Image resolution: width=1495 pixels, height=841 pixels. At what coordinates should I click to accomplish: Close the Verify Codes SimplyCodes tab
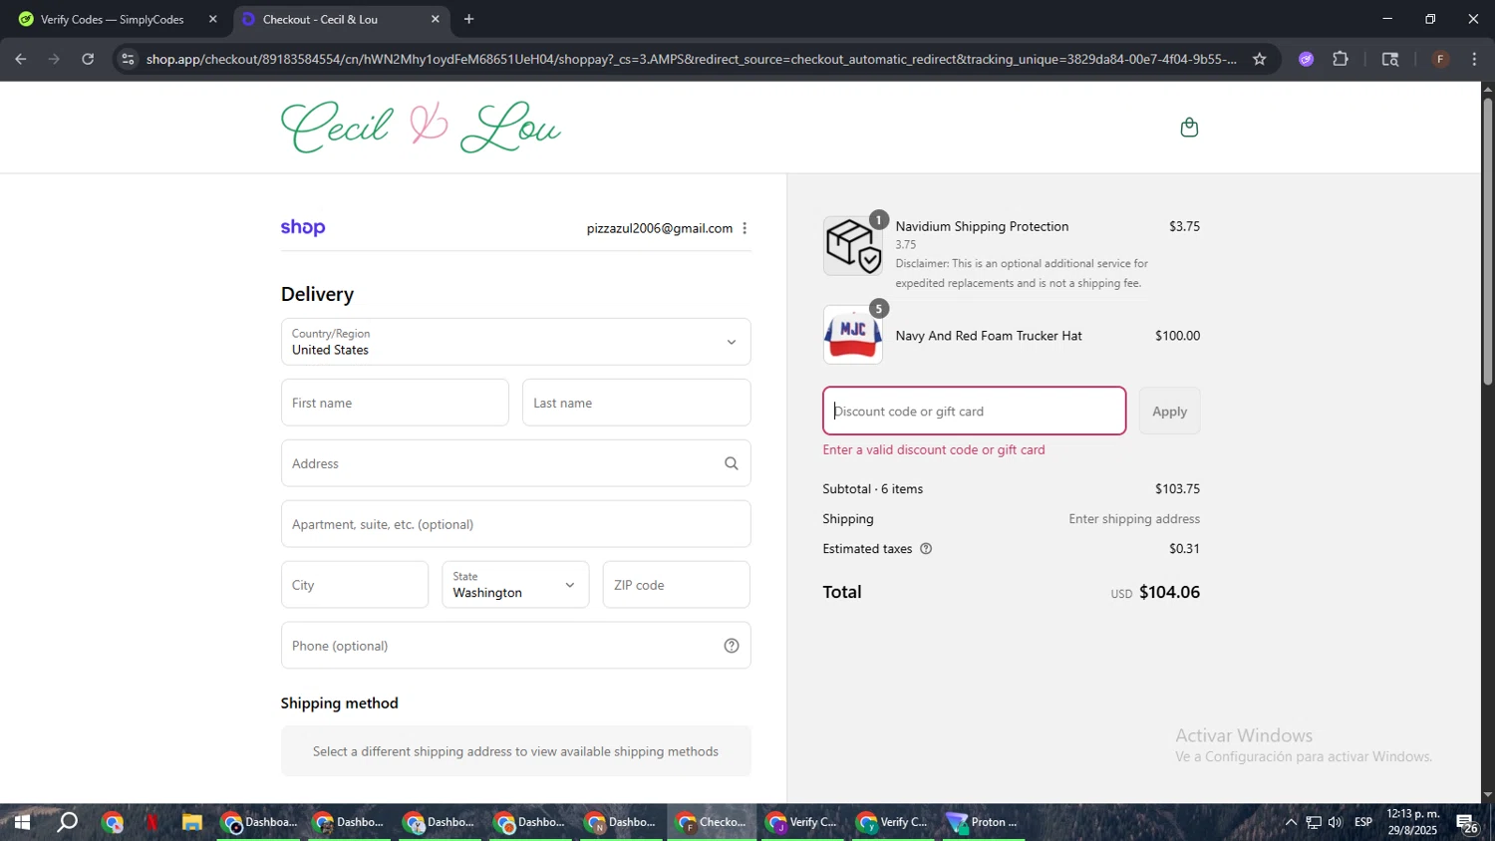pyautogui.click(x=212, y=19)
